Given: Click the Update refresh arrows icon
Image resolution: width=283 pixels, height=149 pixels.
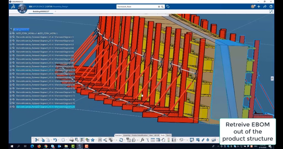Looking at the screenshot, I should point(121,140).
